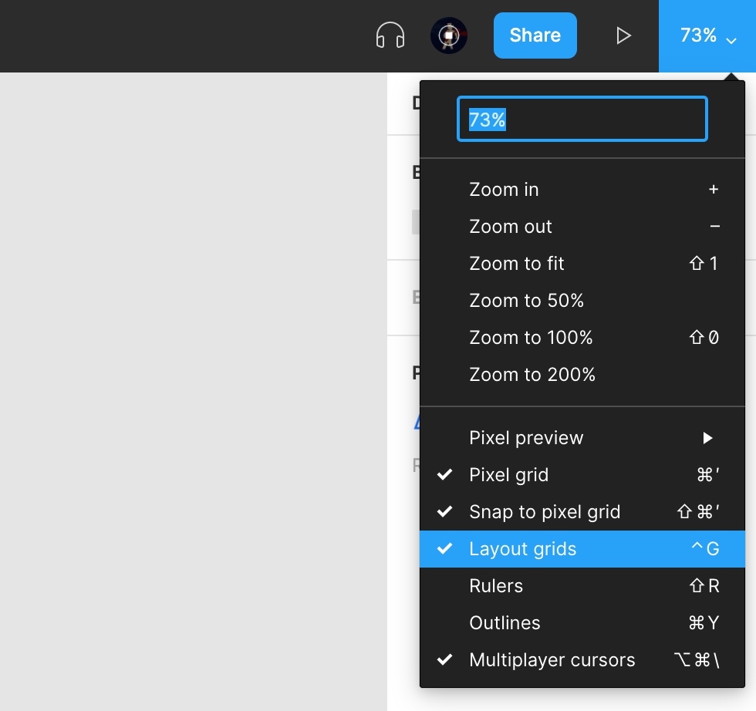Click the zoom percentage input field
Image resolution: width=756 pixels, height=711 pixels.
coord(582,120)
